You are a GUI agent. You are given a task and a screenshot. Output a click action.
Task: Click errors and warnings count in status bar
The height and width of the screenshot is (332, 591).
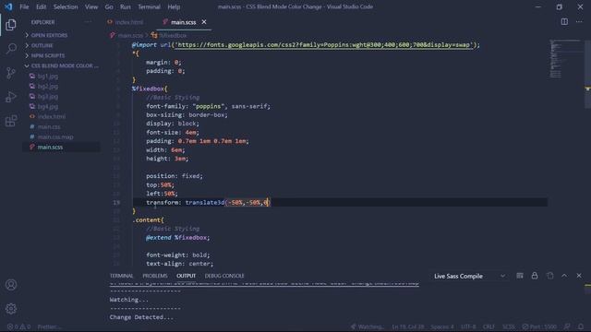tap(18, 326)
